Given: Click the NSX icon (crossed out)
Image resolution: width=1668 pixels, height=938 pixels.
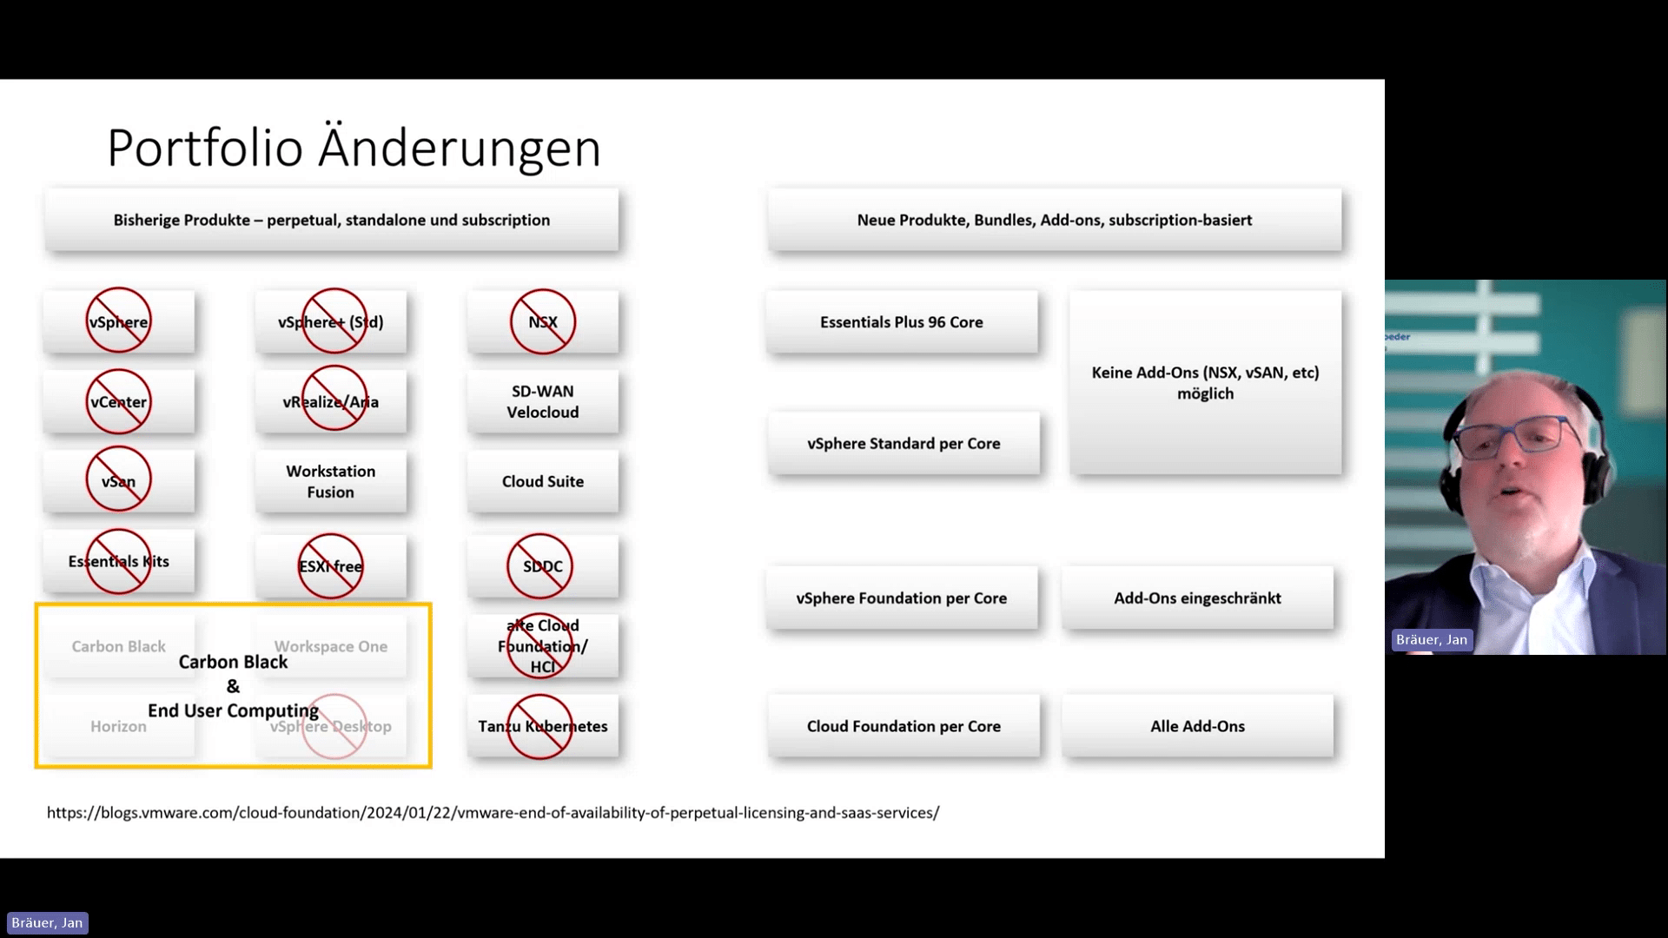Looking at the screenshot, I should pyautogui.click(x=542, y=322).
